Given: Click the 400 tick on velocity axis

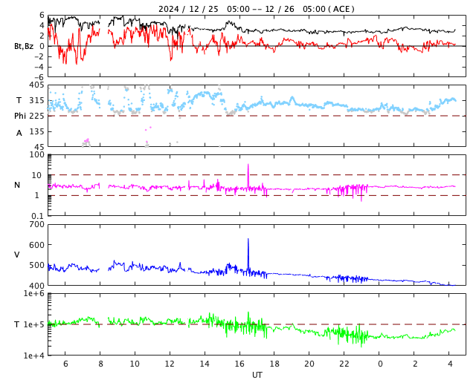Looking at the screenshot, I should (36, 286).
